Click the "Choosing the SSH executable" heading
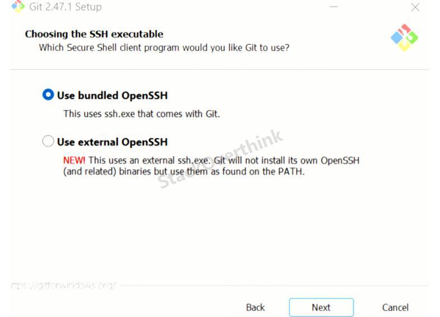Viewport: 440px width, 317px height. pos(94,34)
